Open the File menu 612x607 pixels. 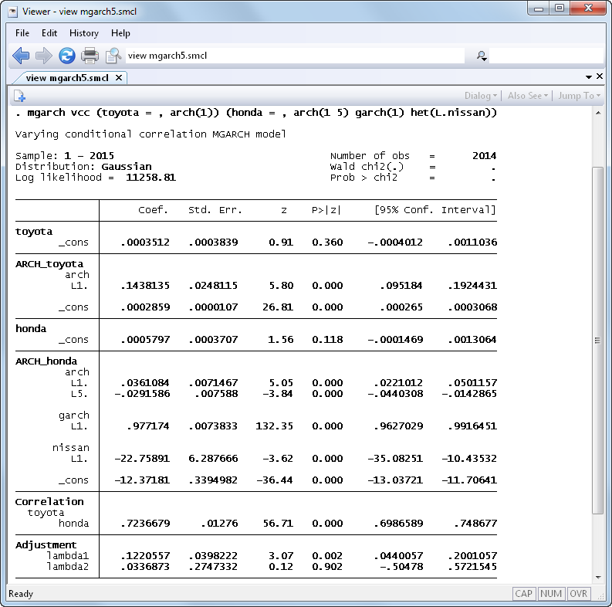[x=22, y=33]
